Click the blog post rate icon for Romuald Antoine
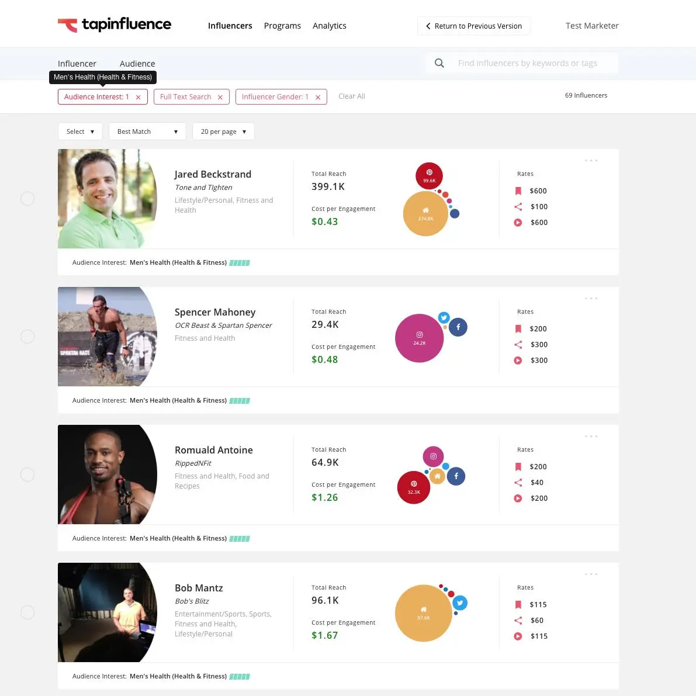Screen dimensions: 696x696 coord(518,466)
